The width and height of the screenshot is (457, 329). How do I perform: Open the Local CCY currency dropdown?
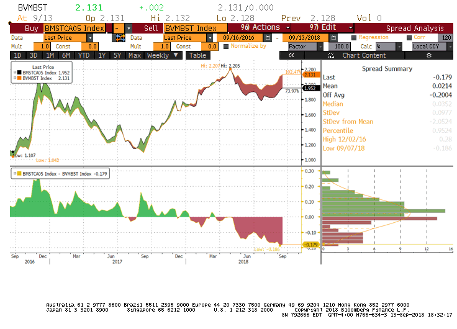tap(450, 47)
